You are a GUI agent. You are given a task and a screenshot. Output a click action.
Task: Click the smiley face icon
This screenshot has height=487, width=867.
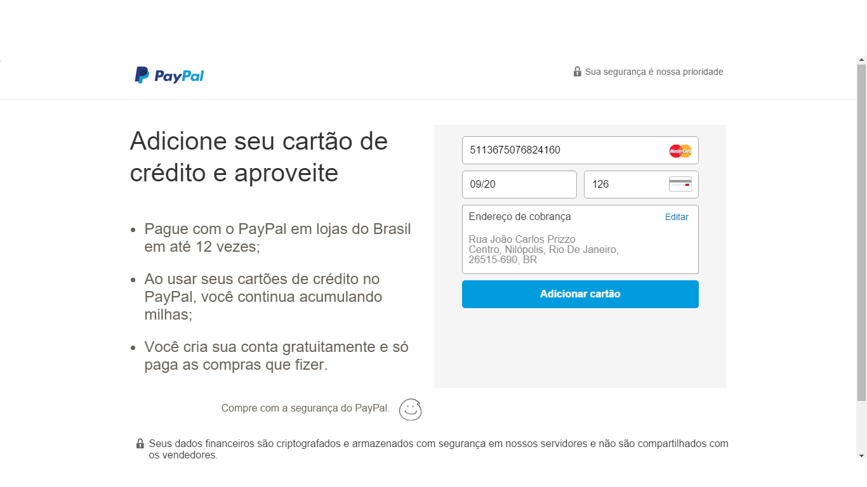click(411, 409)
